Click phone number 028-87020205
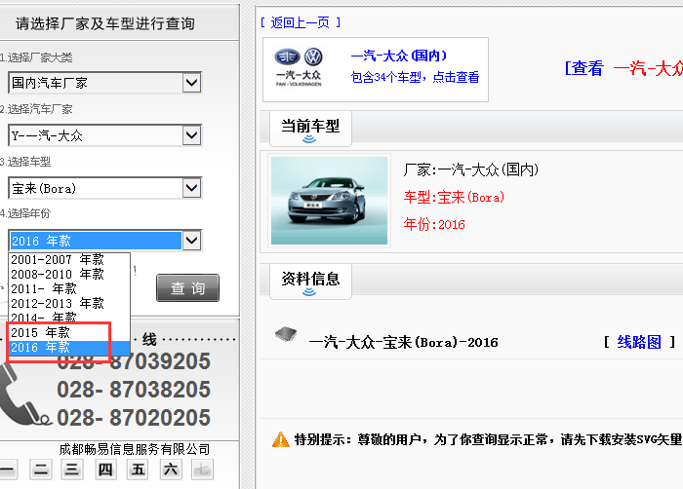Screen dimensions: 683x489 point(134,418)
